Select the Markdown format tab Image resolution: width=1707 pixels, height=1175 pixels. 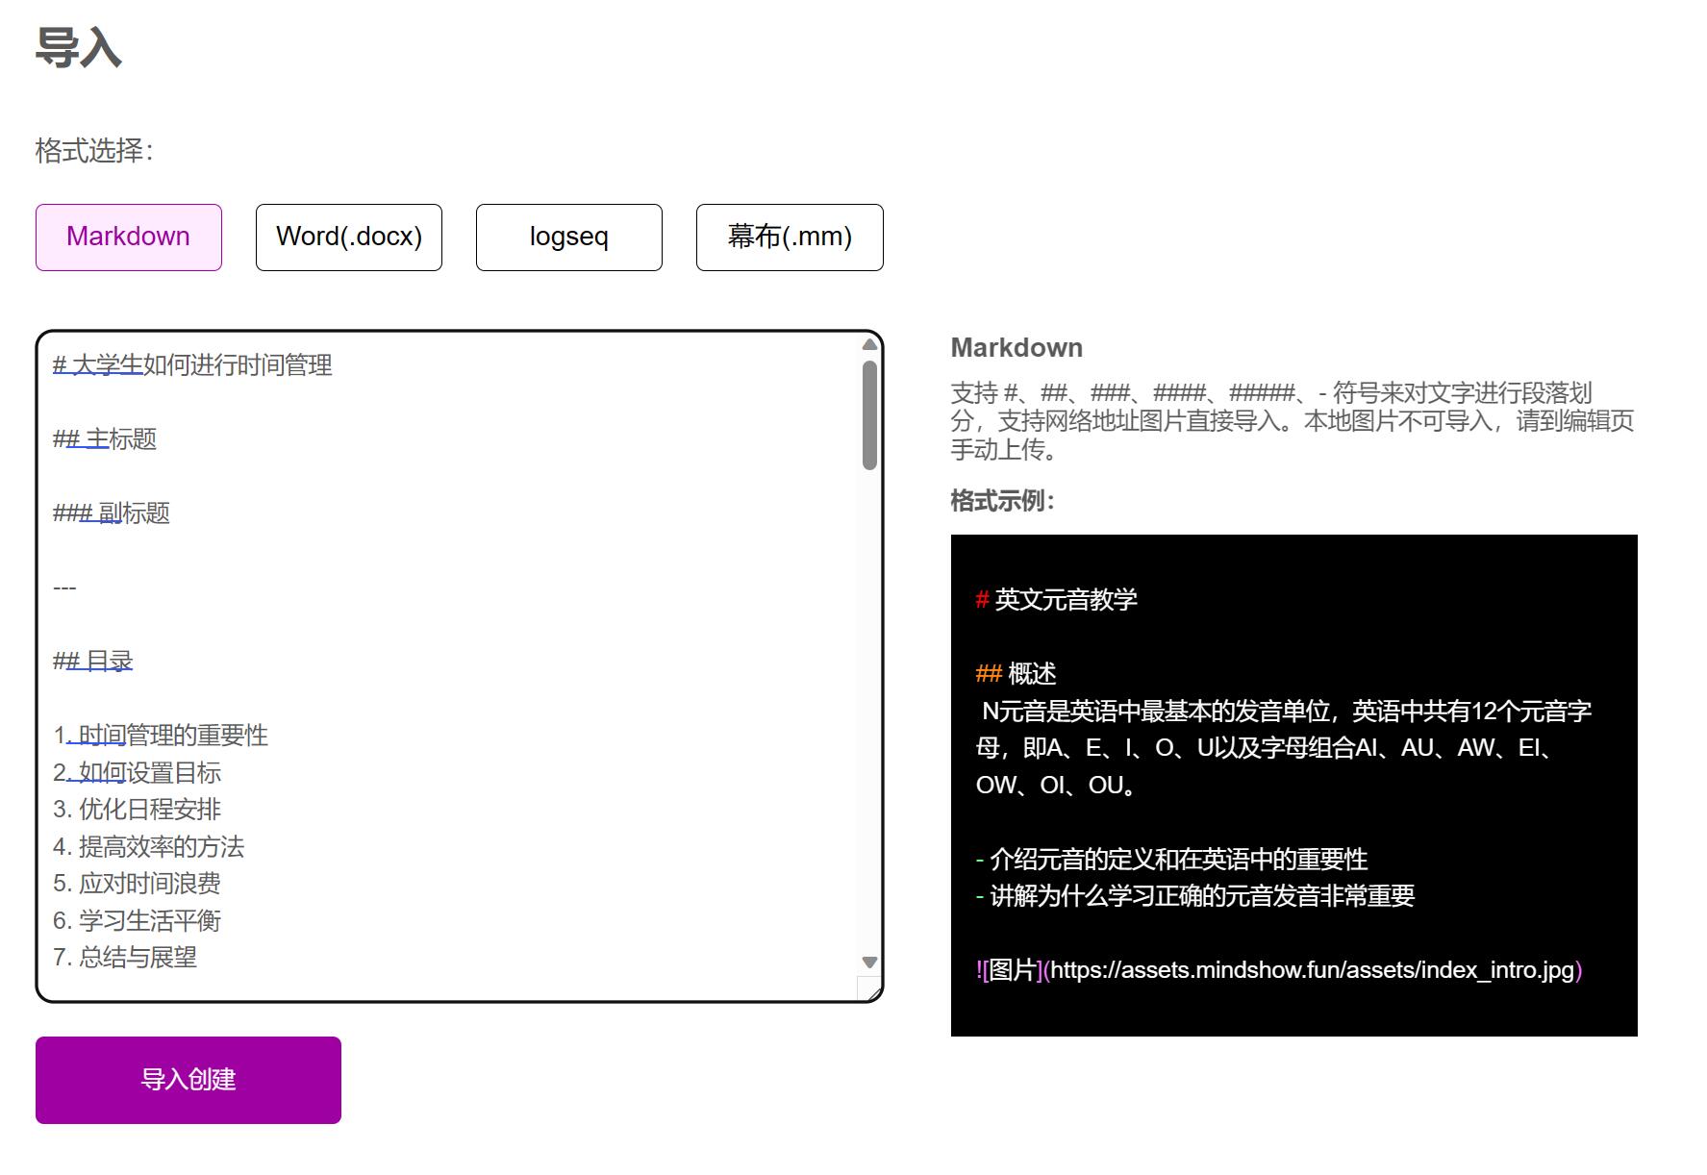click(127, 237)
